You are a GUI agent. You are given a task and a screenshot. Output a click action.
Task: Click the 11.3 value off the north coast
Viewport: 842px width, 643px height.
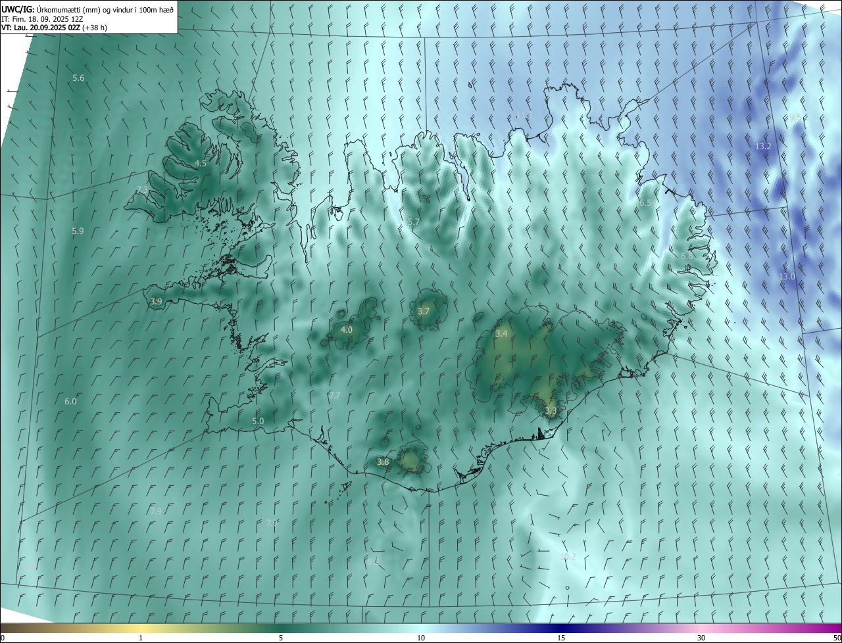coord(523,116)
